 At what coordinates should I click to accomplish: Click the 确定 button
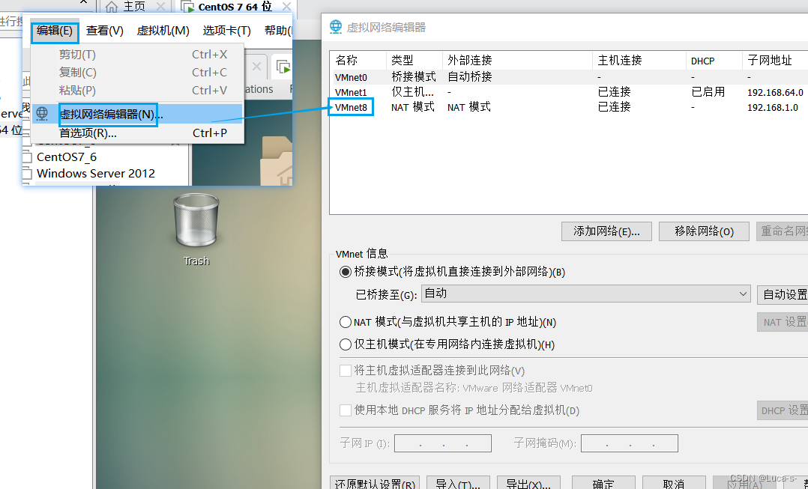coord(603,483)
